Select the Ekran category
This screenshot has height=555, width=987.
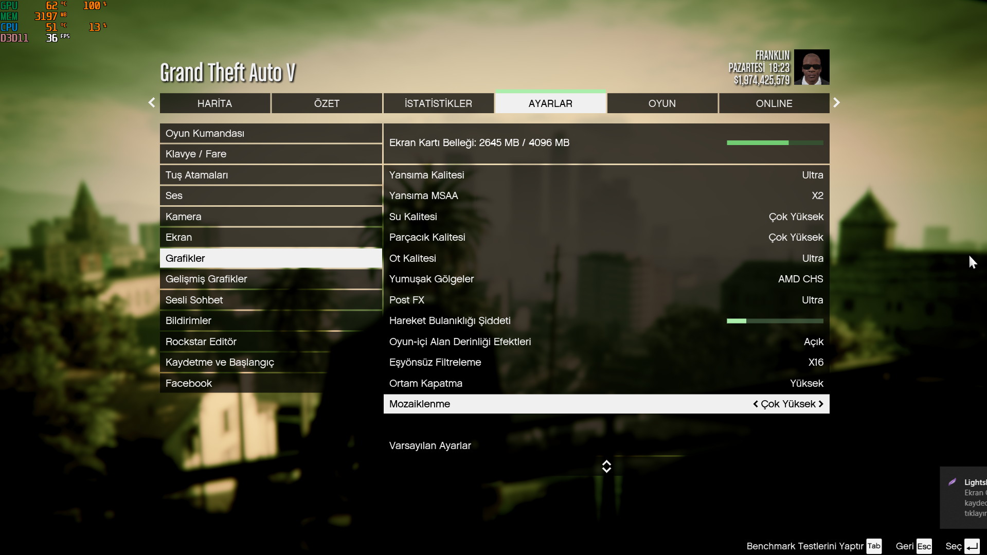point(271,237)
